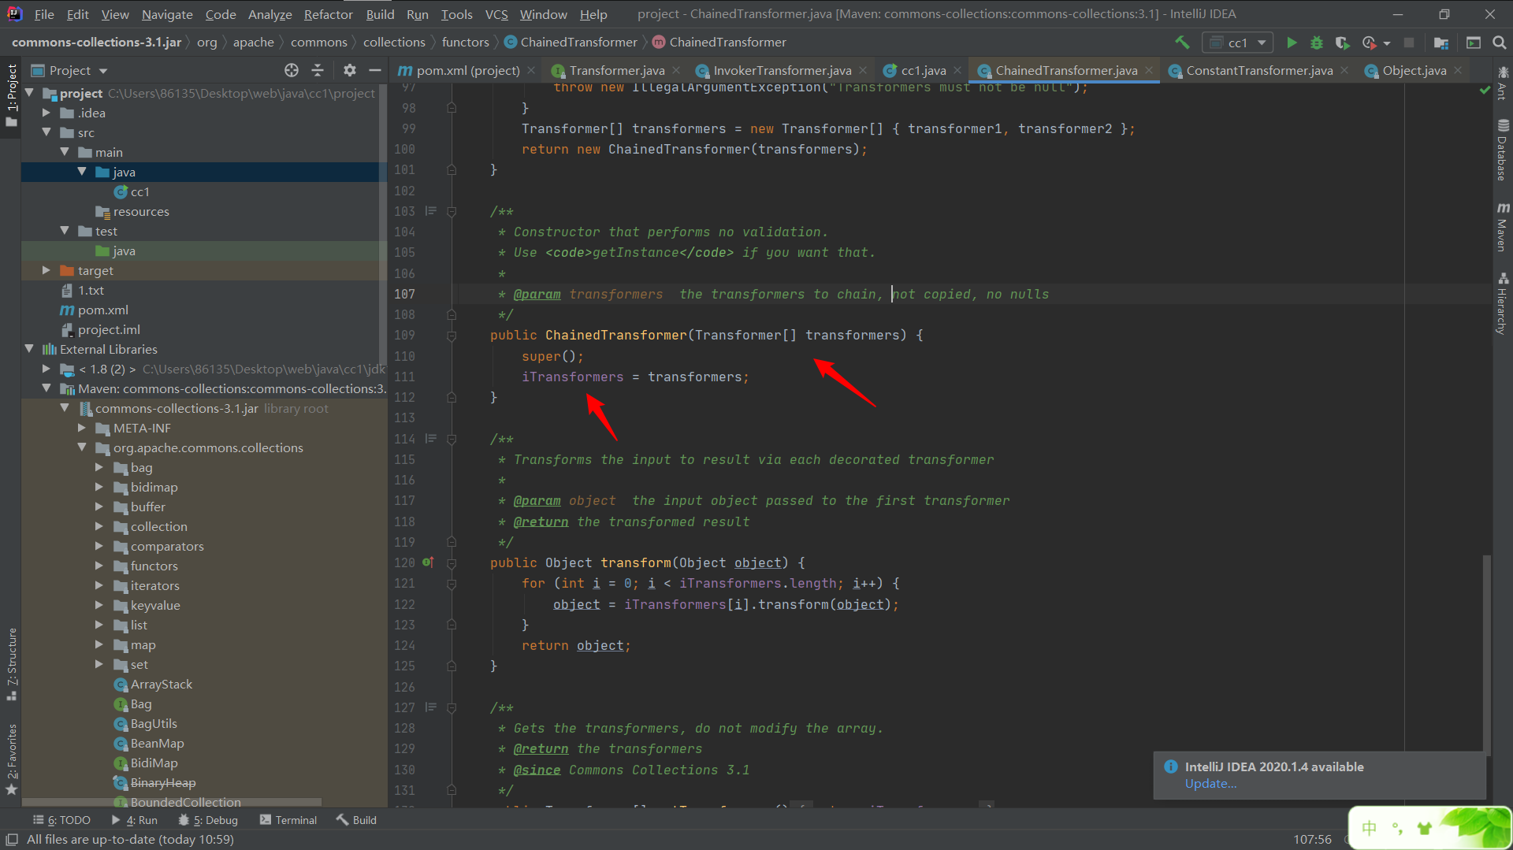Image resolution: width=1513 pixels, height=850 pixels.
Task: Open the Refactor menu
Action: [328, 14]
